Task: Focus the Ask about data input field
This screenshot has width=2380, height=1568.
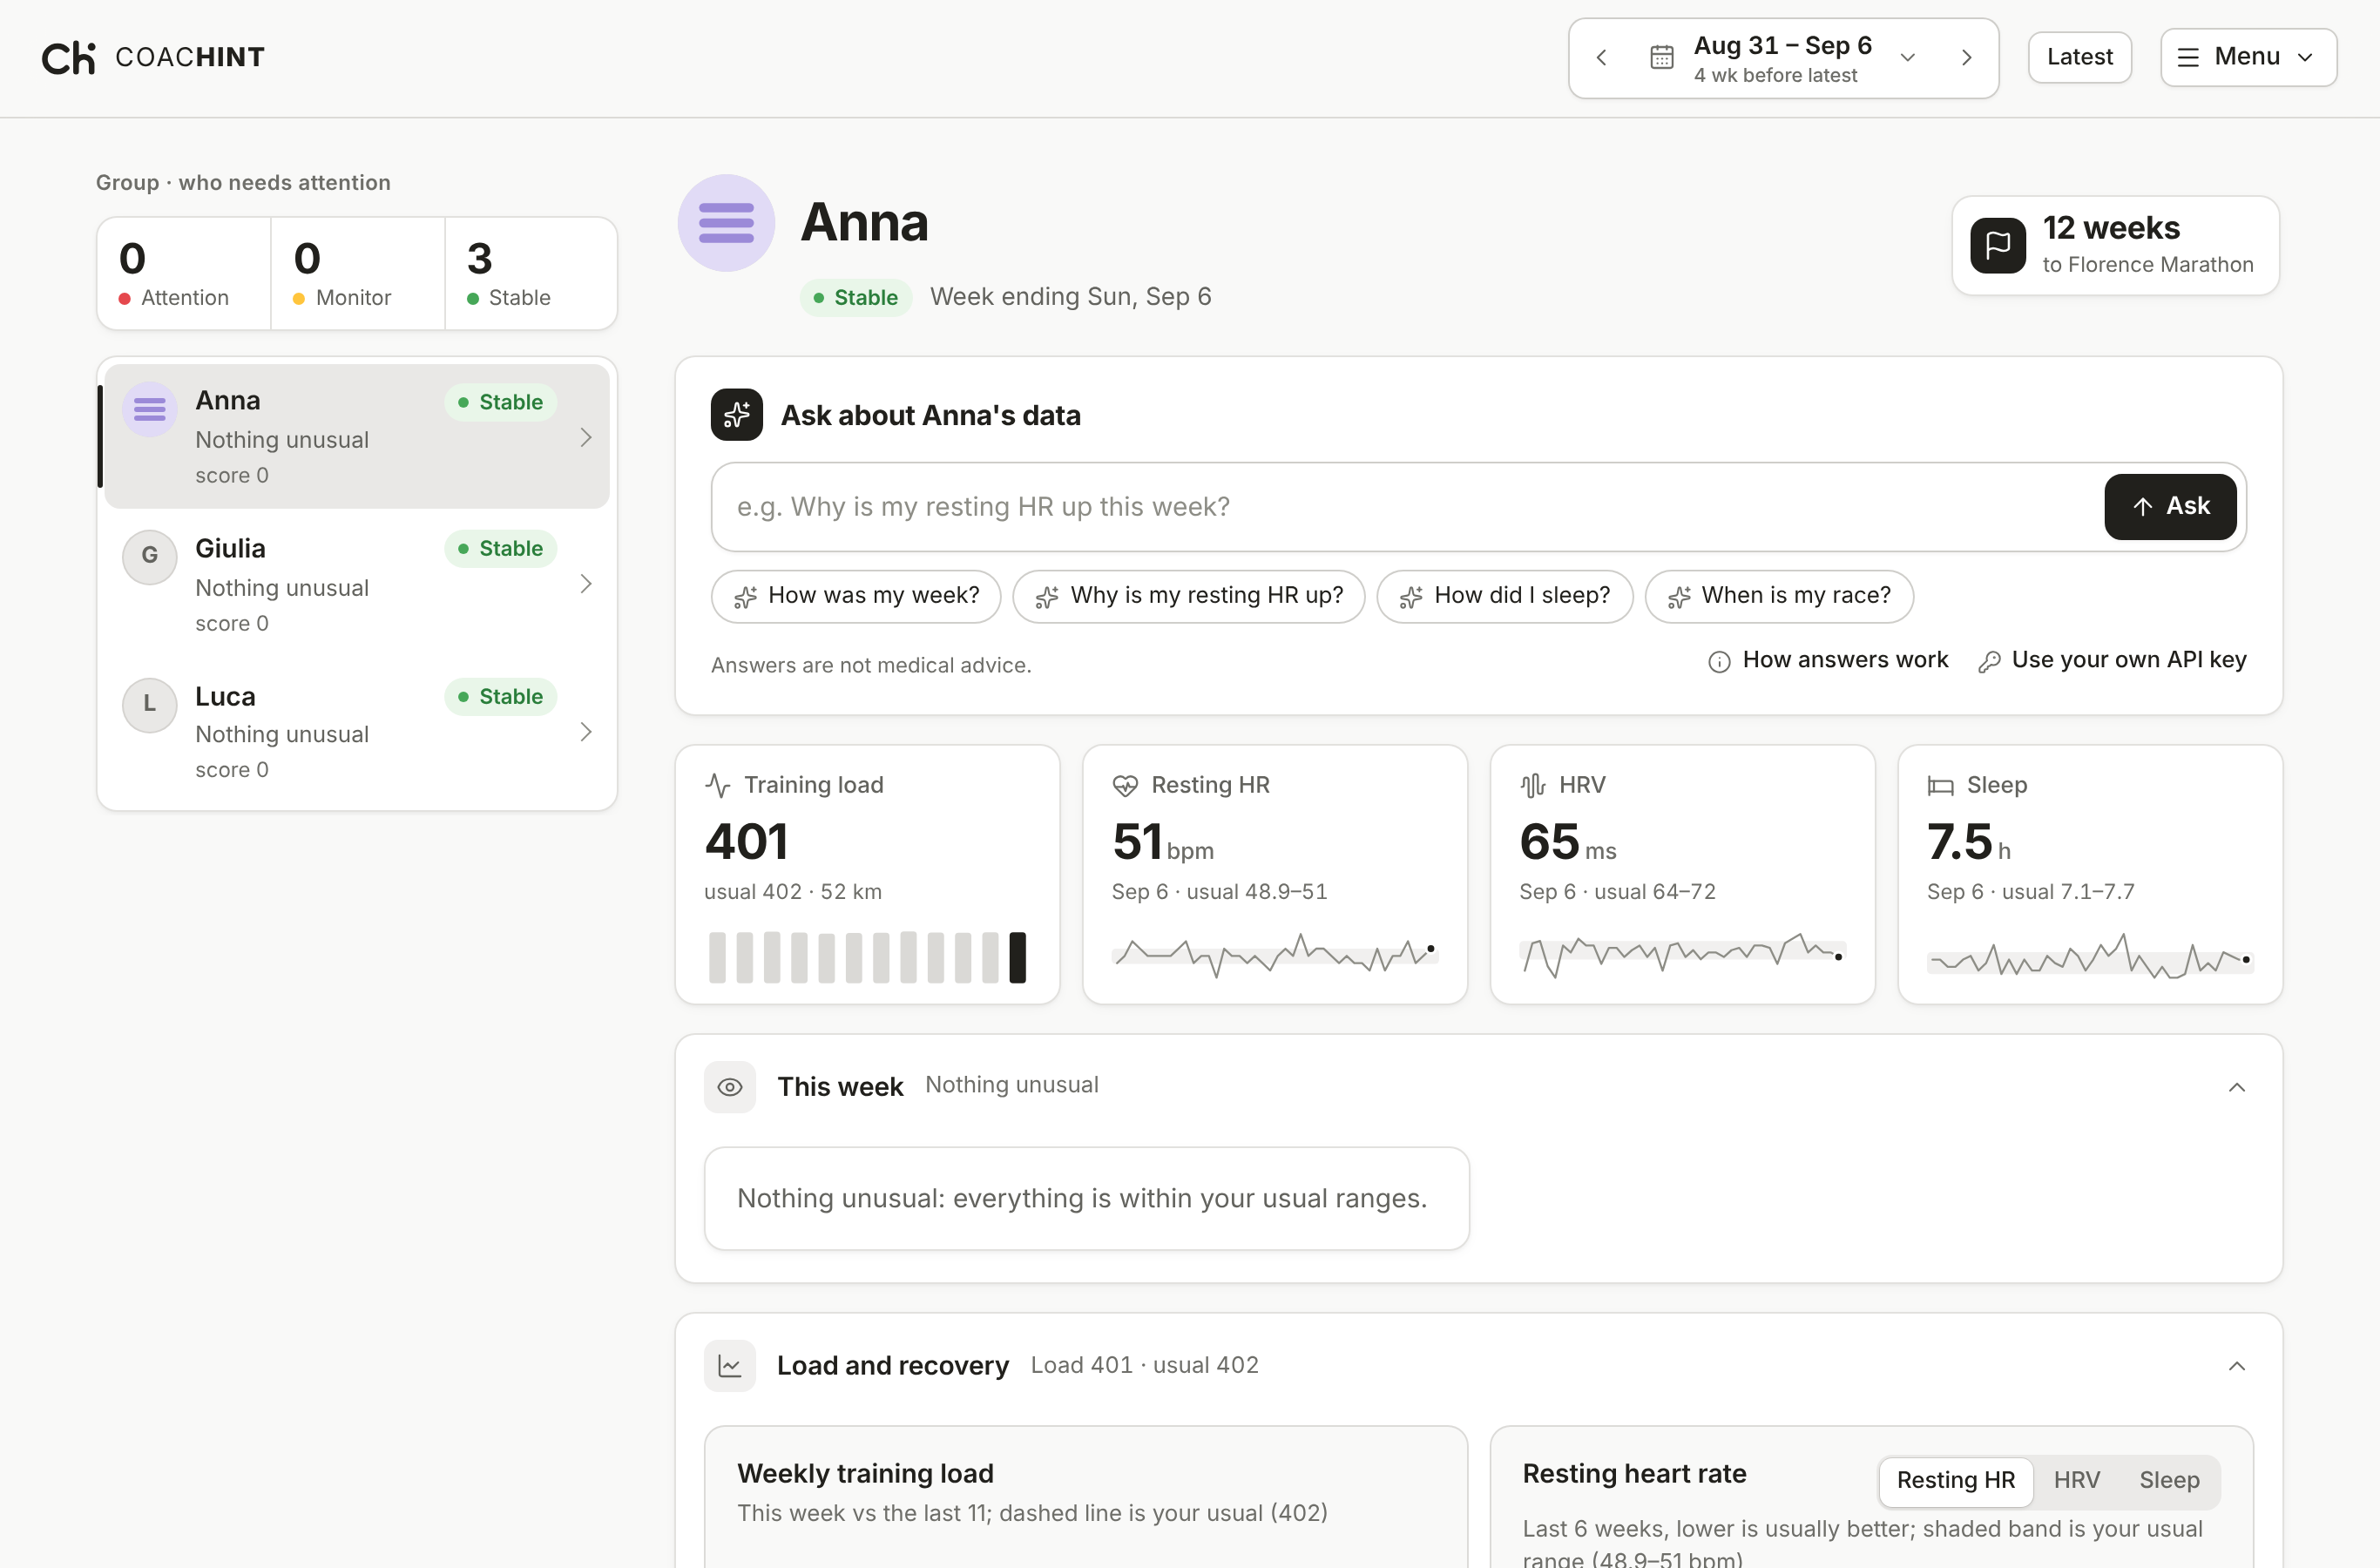Action: pyautogui.click(x=1407, y=507)
